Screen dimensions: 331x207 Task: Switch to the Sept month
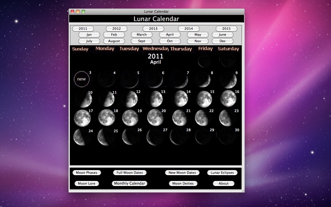pyautogui.click(x=142, y=41)
